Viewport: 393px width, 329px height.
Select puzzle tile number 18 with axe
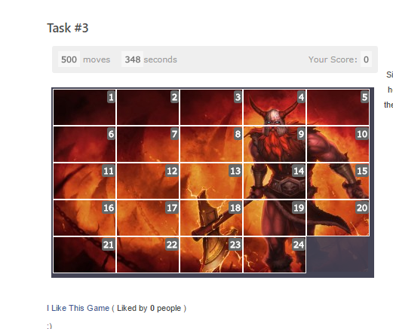pos(211,218)
